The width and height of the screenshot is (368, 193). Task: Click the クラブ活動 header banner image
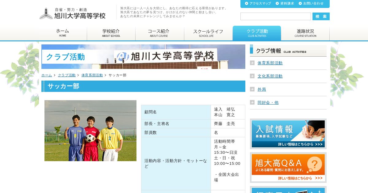143,57
